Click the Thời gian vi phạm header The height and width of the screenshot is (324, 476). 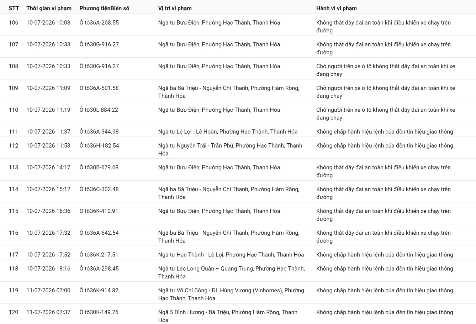pyautogui.click(x=49, y=8)
